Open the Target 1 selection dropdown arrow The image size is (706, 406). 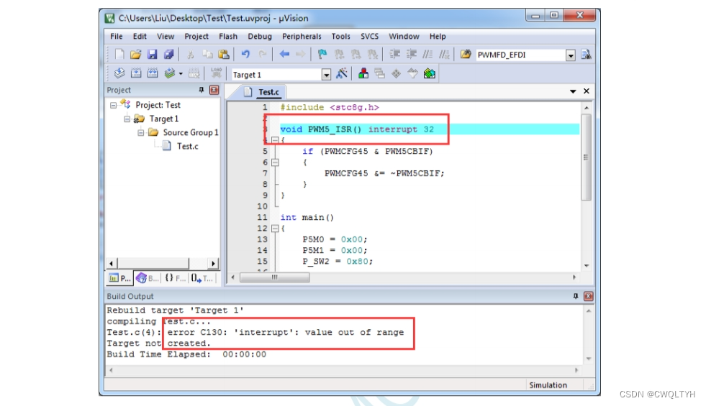[x=327, y=75]
